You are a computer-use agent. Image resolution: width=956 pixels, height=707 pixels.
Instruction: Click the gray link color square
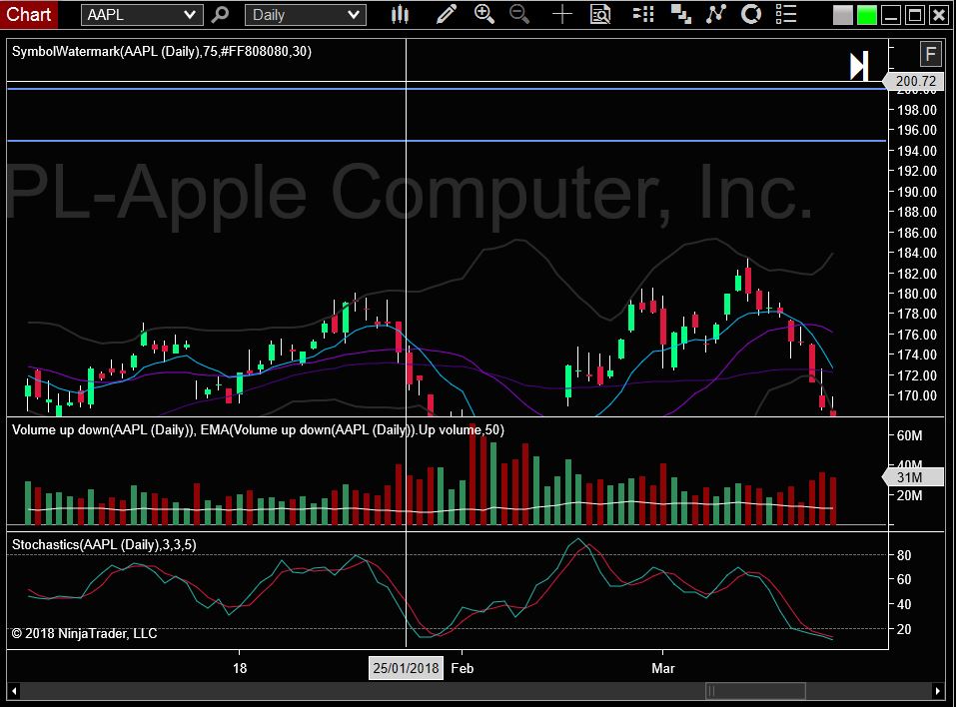point(842,15)
